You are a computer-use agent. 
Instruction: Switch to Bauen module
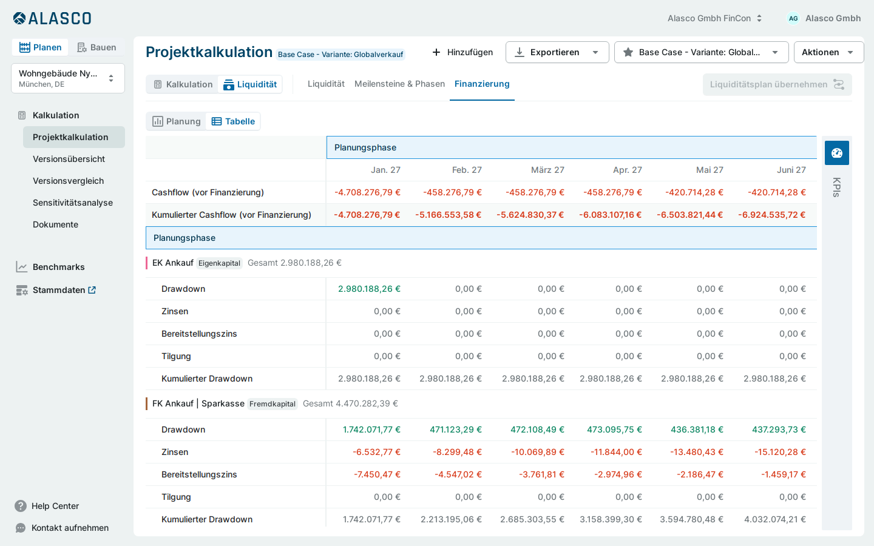[97, 47]
